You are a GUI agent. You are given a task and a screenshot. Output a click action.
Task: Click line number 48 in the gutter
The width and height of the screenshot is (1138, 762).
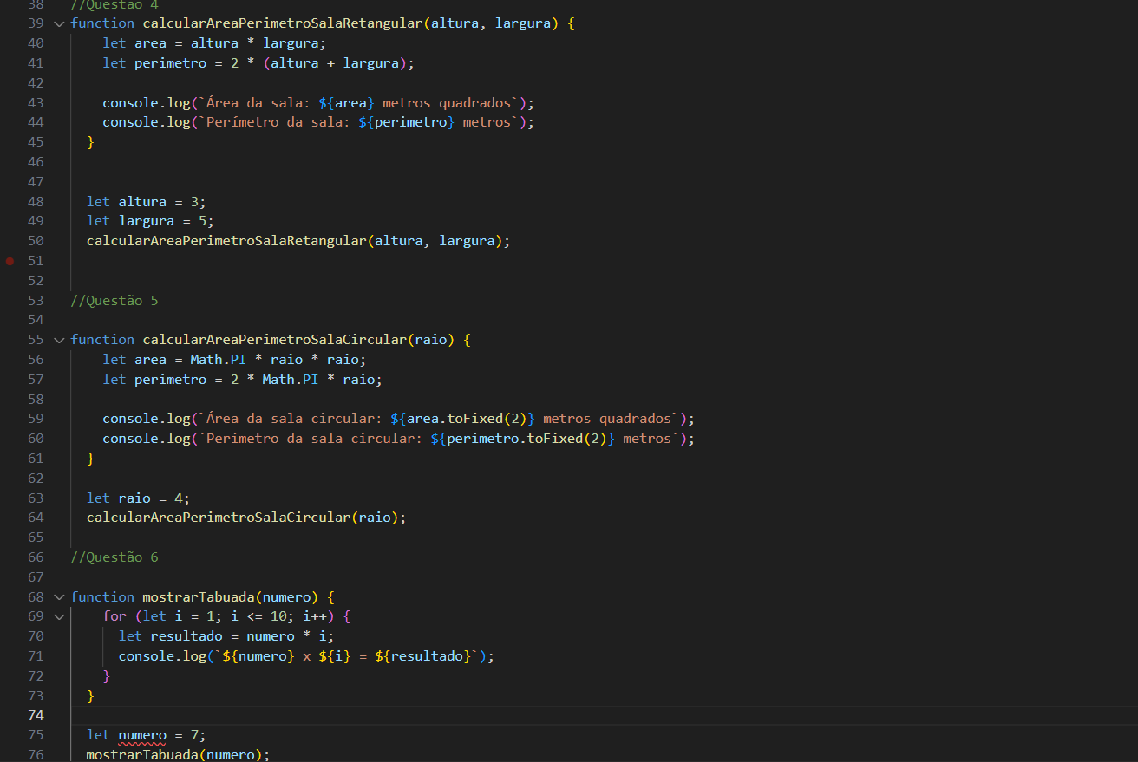coord(36,202)
